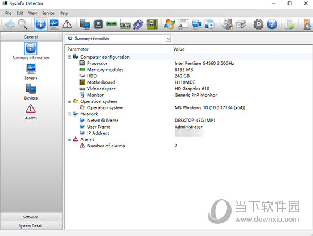This screenshot has height=236, width=313.
Task: Open Sensors in the General sidebar
Action: 31,72
